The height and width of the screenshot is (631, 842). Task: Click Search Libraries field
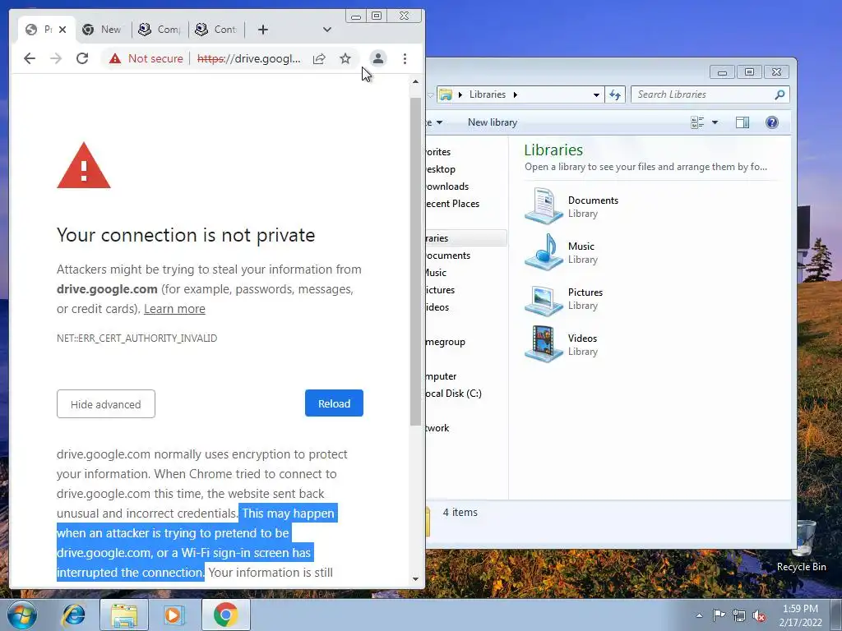click(704, 94)
